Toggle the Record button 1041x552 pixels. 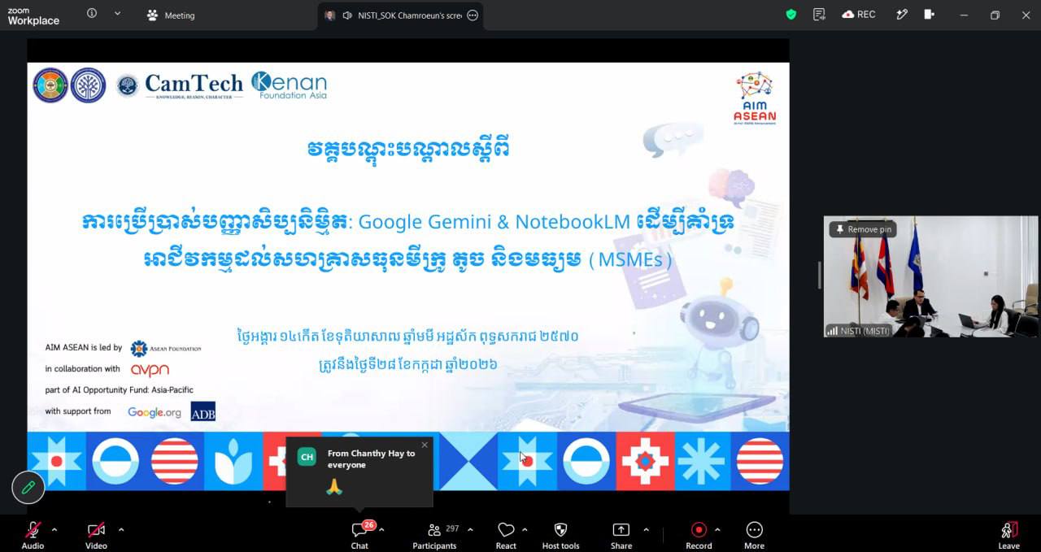click(699, 535)
